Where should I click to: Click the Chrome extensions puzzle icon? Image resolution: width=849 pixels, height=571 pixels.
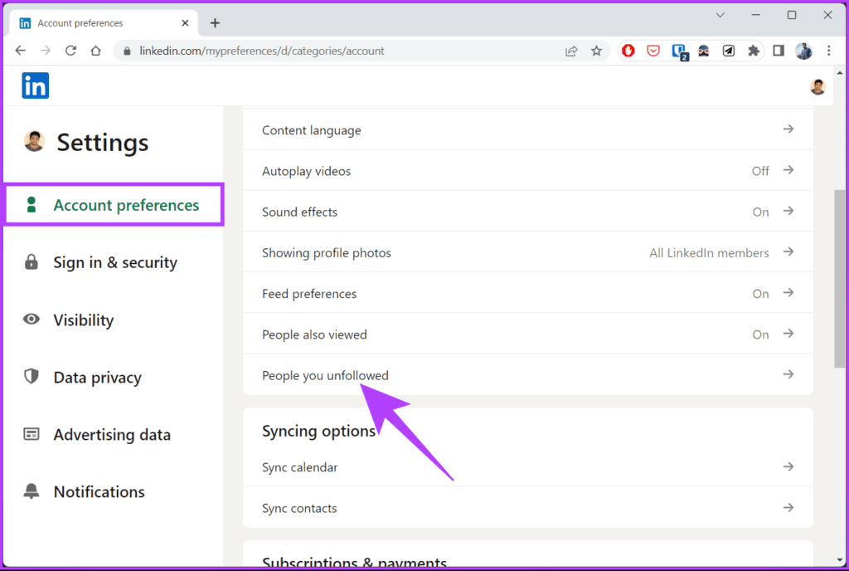click(753, 51)
